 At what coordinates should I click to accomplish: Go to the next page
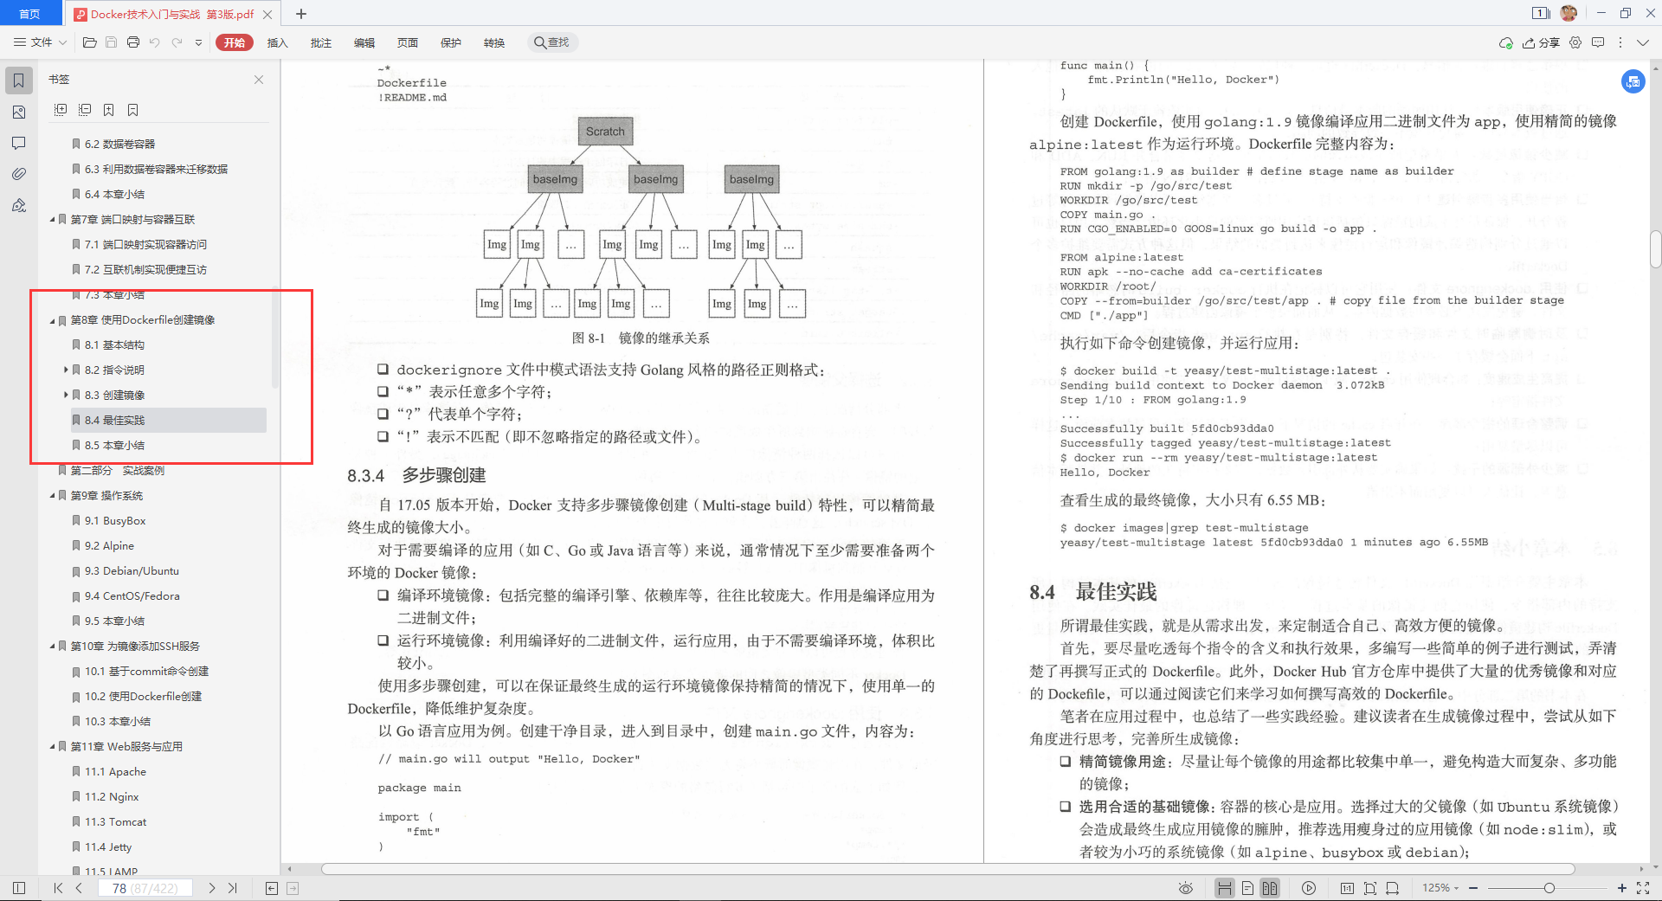tap(212, 888)
